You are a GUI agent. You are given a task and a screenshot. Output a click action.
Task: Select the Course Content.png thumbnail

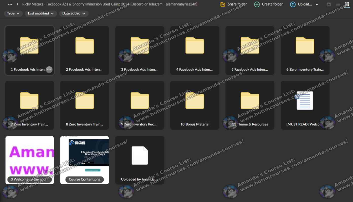pyautogui.click(x=85, y=160)
